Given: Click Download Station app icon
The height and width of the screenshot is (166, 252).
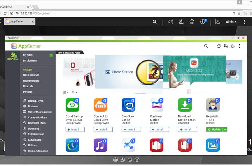Looking at the screenshot, I should [185, 105].
